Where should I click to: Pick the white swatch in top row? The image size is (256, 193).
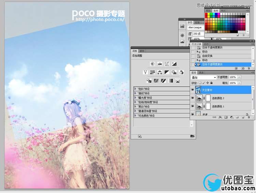click(x=222, y=14)
